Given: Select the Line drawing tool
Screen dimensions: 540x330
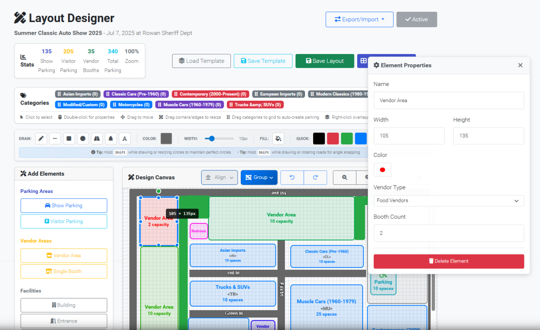Looking at the screenshot, I should click(55, 138).
